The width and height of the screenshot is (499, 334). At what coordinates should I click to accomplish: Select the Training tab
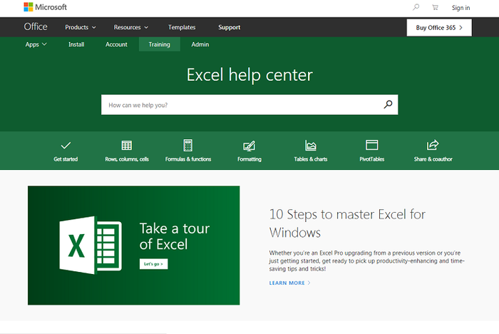160,44
